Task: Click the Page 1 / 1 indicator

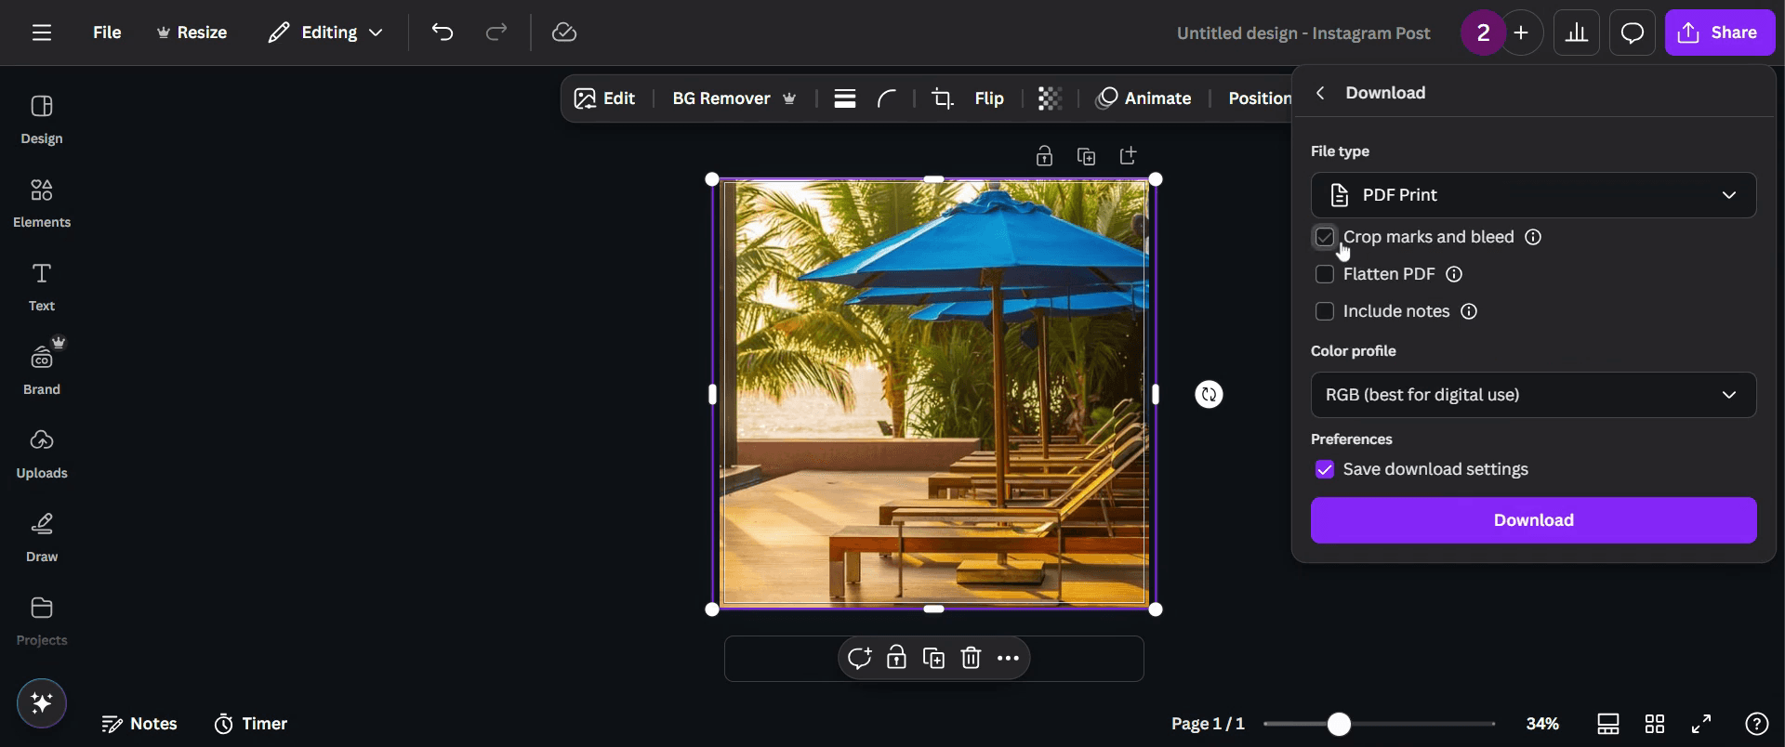Action: click(1208, 724)
